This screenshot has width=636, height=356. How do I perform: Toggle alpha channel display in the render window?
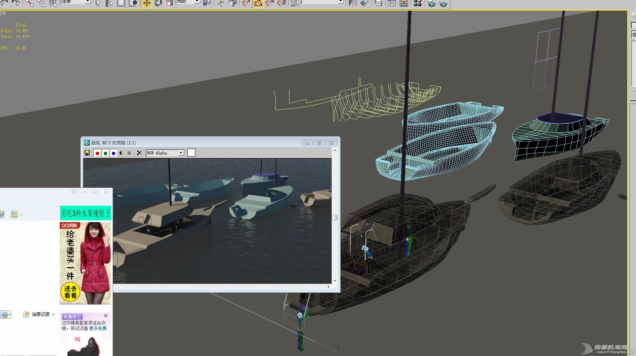pyautogui.click(x=121, y=153)
